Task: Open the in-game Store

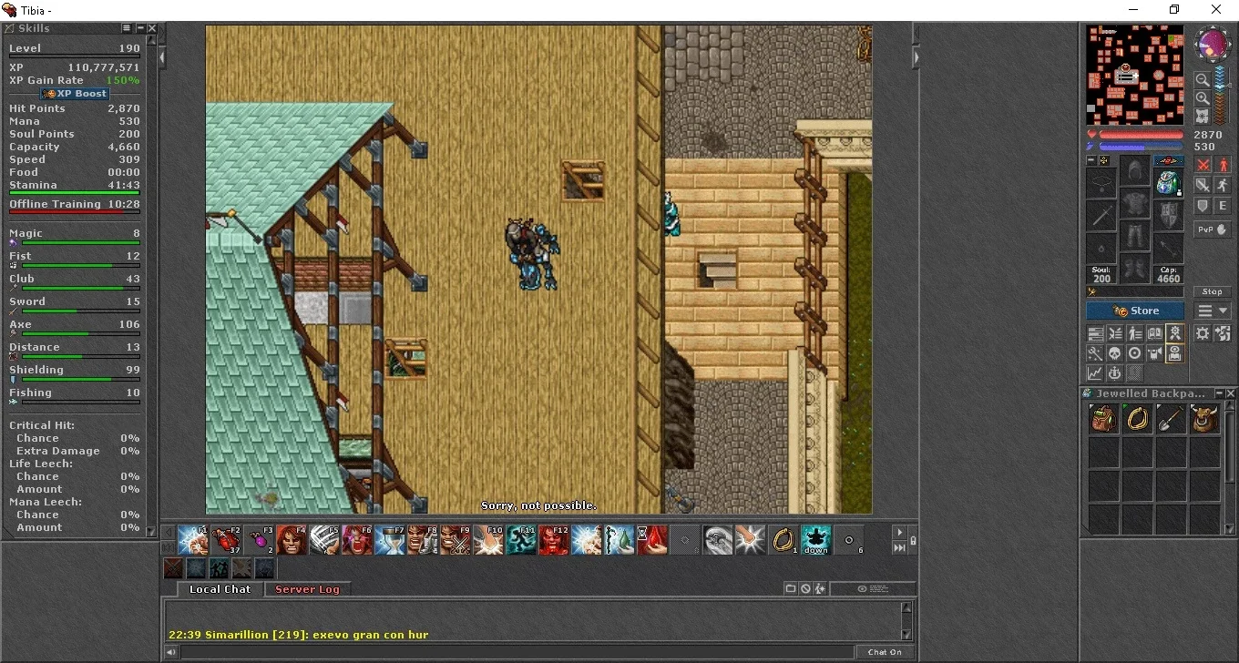Action: click(x=1135, y=311)
